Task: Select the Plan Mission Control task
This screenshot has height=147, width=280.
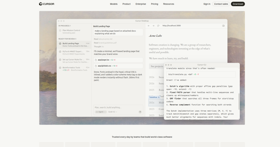Action: coord(74,32)
